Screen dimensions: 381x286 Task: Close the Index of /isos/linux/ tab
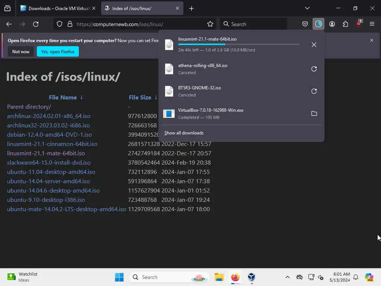[x=177, y=8]
